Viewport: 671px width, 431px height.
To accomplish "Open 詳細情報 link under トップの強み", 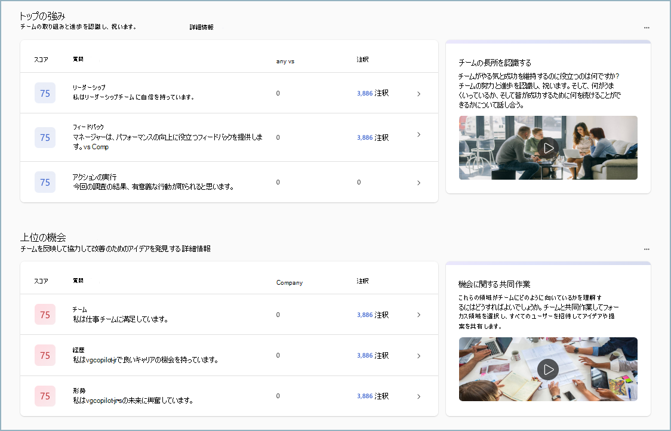I will pyautogui.click(x=202, y=26).
